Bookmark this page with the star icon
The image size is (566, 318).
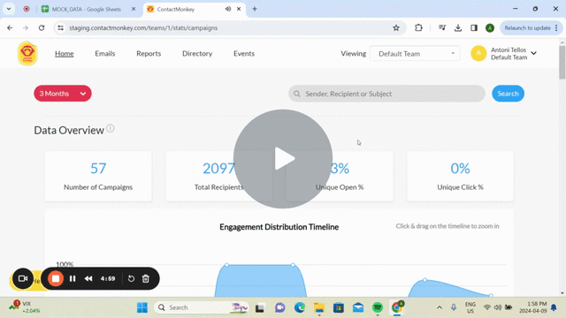point(396,27)
